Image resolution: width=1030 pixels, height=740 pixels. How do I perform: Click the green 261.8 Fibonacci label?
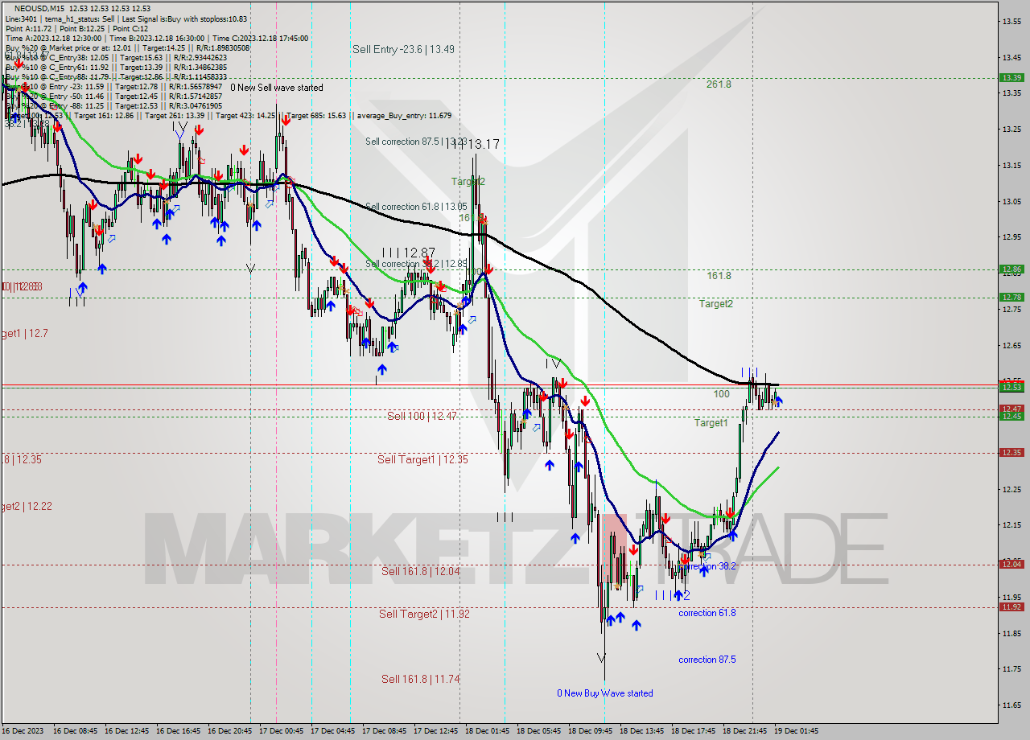(719, 84)
